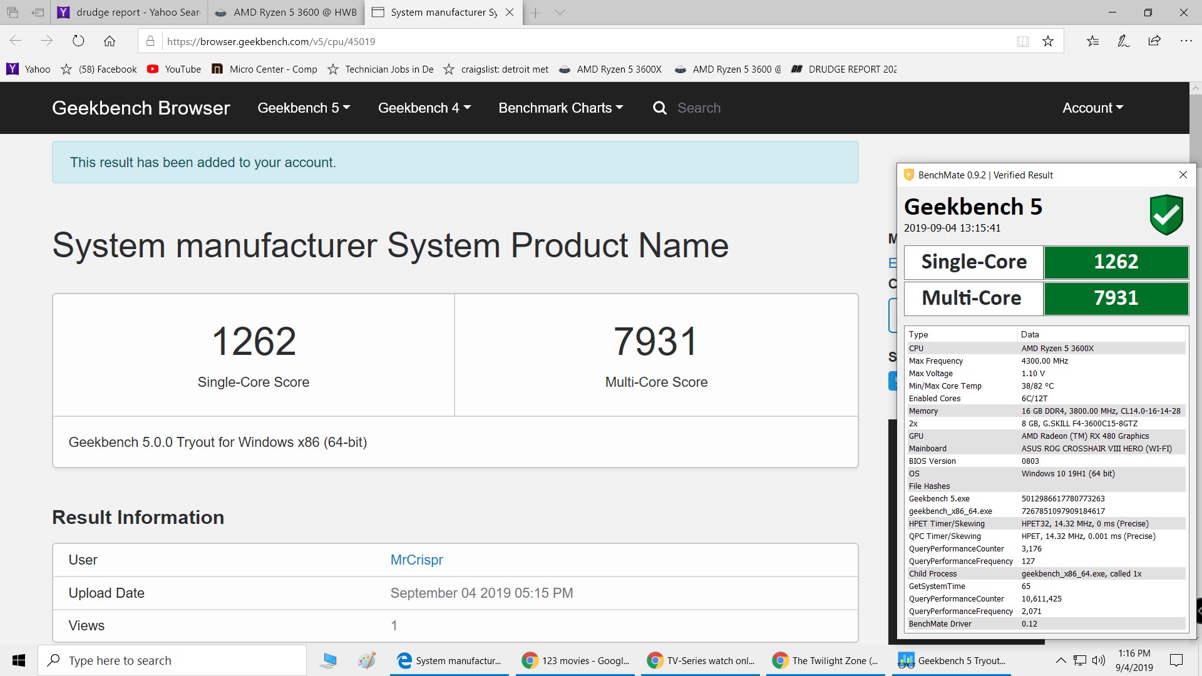Open the notification center icon

1176,660
